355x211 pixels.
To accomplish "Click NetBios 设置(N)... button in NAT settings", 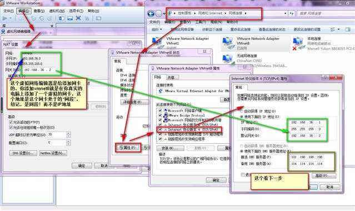I will click(x=53, y=153).
